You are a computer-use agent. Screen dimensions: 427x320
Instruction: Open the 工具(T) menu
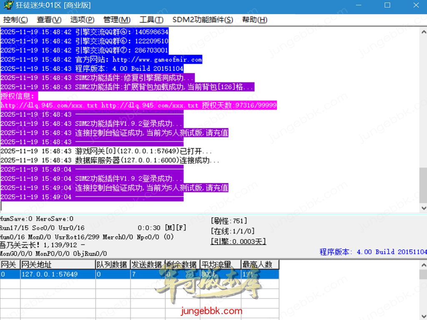151,20
